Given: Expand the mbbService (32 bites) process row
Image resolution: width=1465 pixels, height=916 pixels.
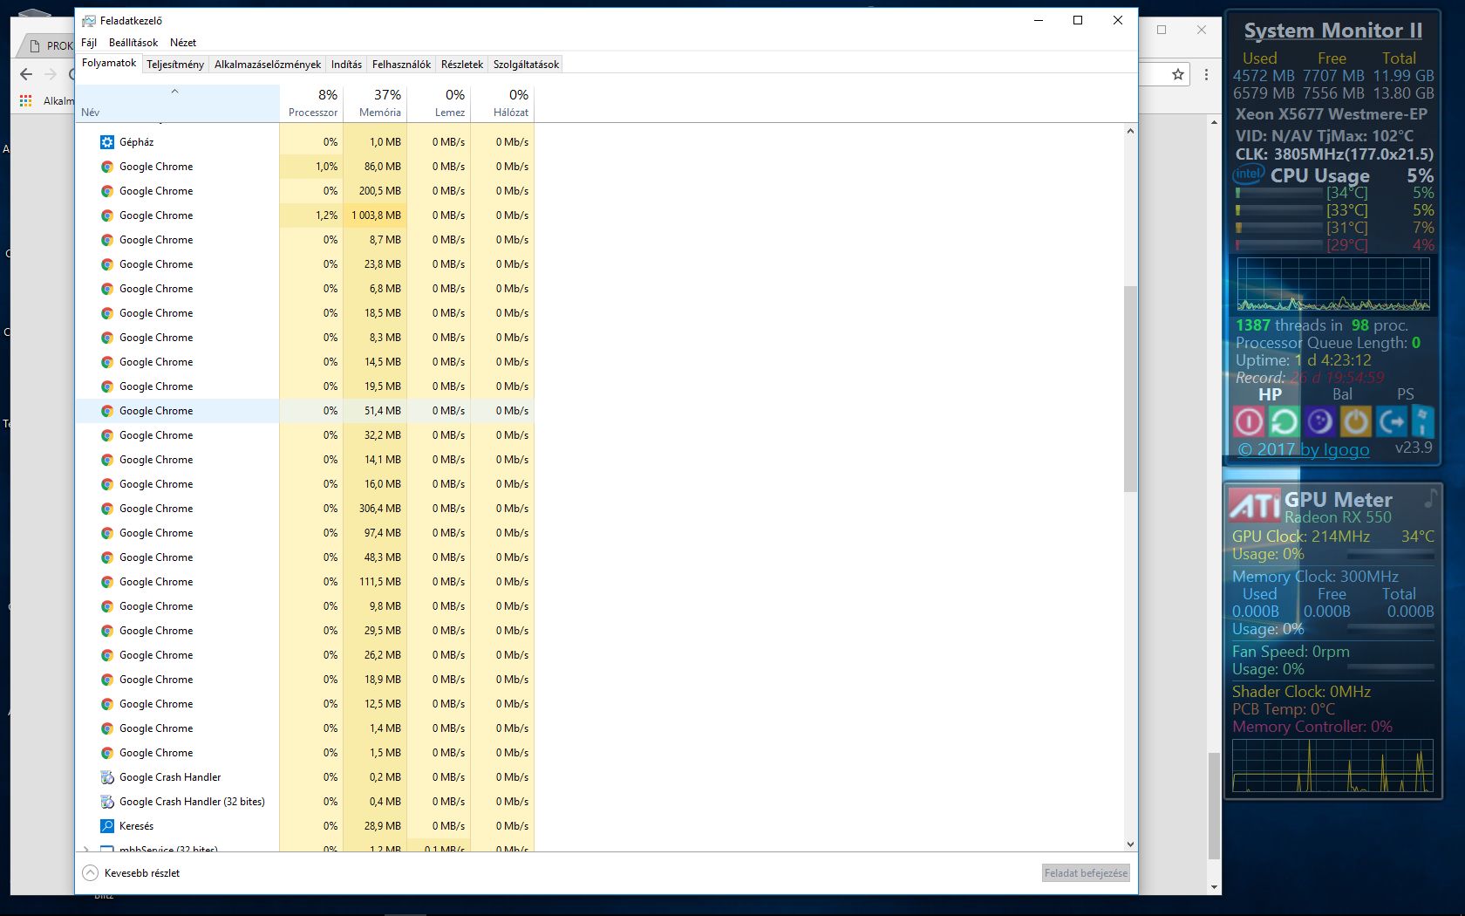Looking at the screenshot, I should (x=85, y=848).
